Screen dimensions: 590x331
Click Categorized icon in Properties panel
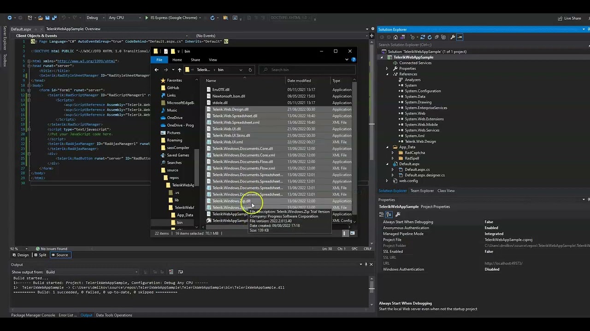[382, 214]
